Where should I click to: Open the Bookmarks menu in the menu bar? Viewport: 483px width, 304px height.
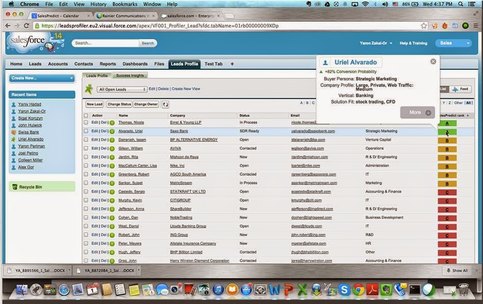tap(124, 4)
